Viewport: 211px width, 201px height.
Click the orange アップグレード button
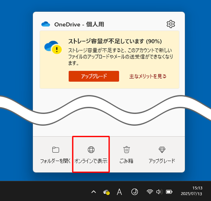coord(94,76)
